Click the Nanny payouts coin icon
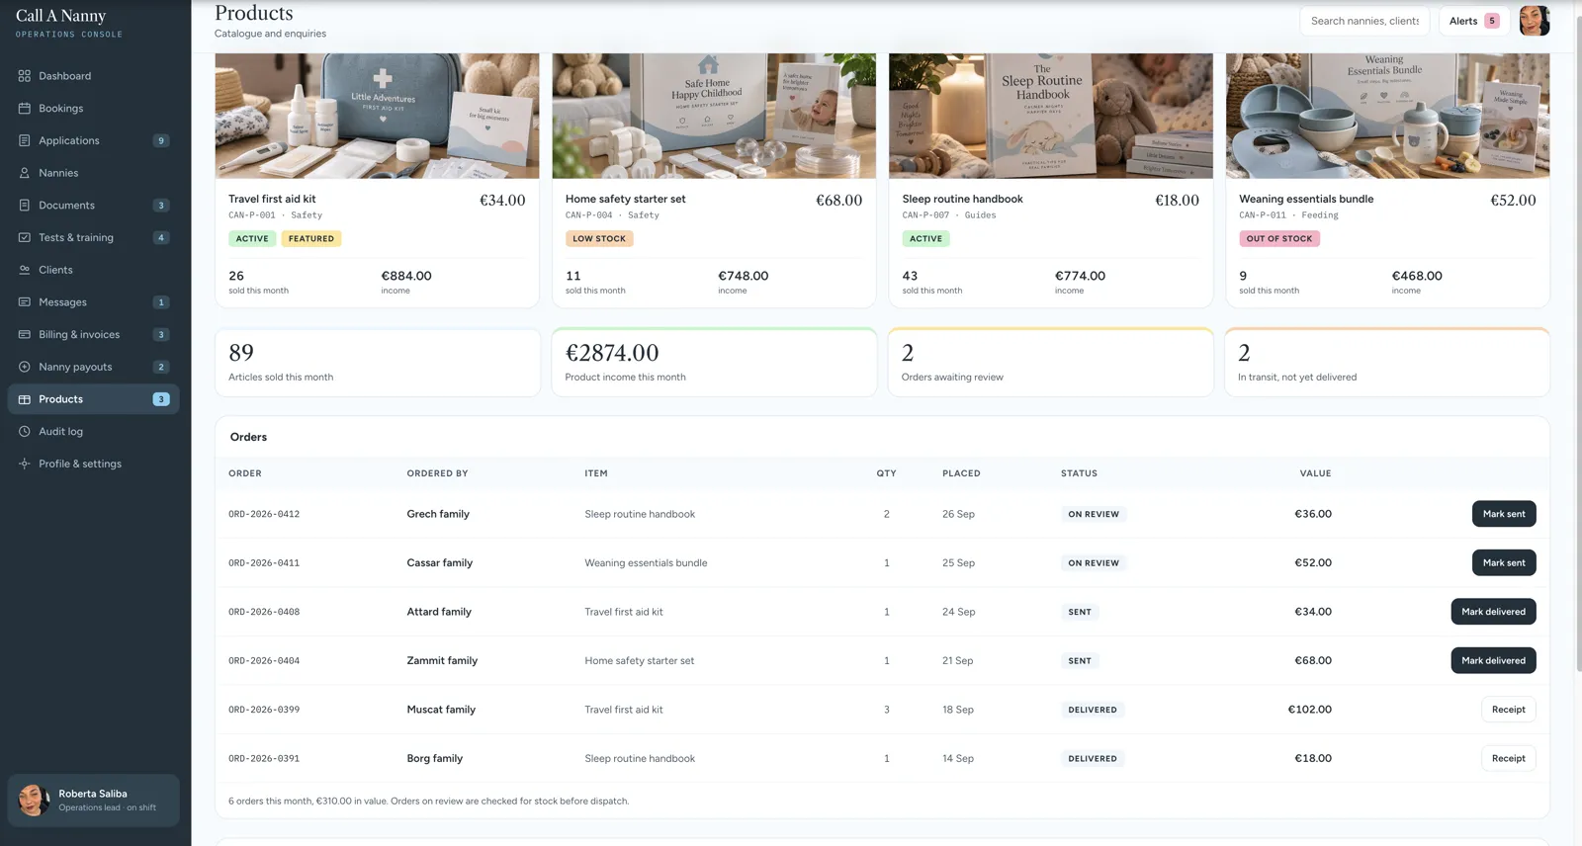 (25, 367)
